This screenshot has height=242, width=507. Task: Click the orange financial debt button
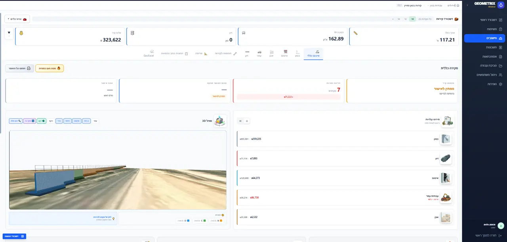tap(50, 68)
